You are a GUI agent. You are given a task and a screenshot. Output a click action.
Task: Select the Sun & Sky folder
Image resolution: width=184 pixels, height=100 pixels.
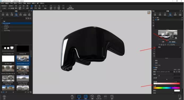(7, 30)
